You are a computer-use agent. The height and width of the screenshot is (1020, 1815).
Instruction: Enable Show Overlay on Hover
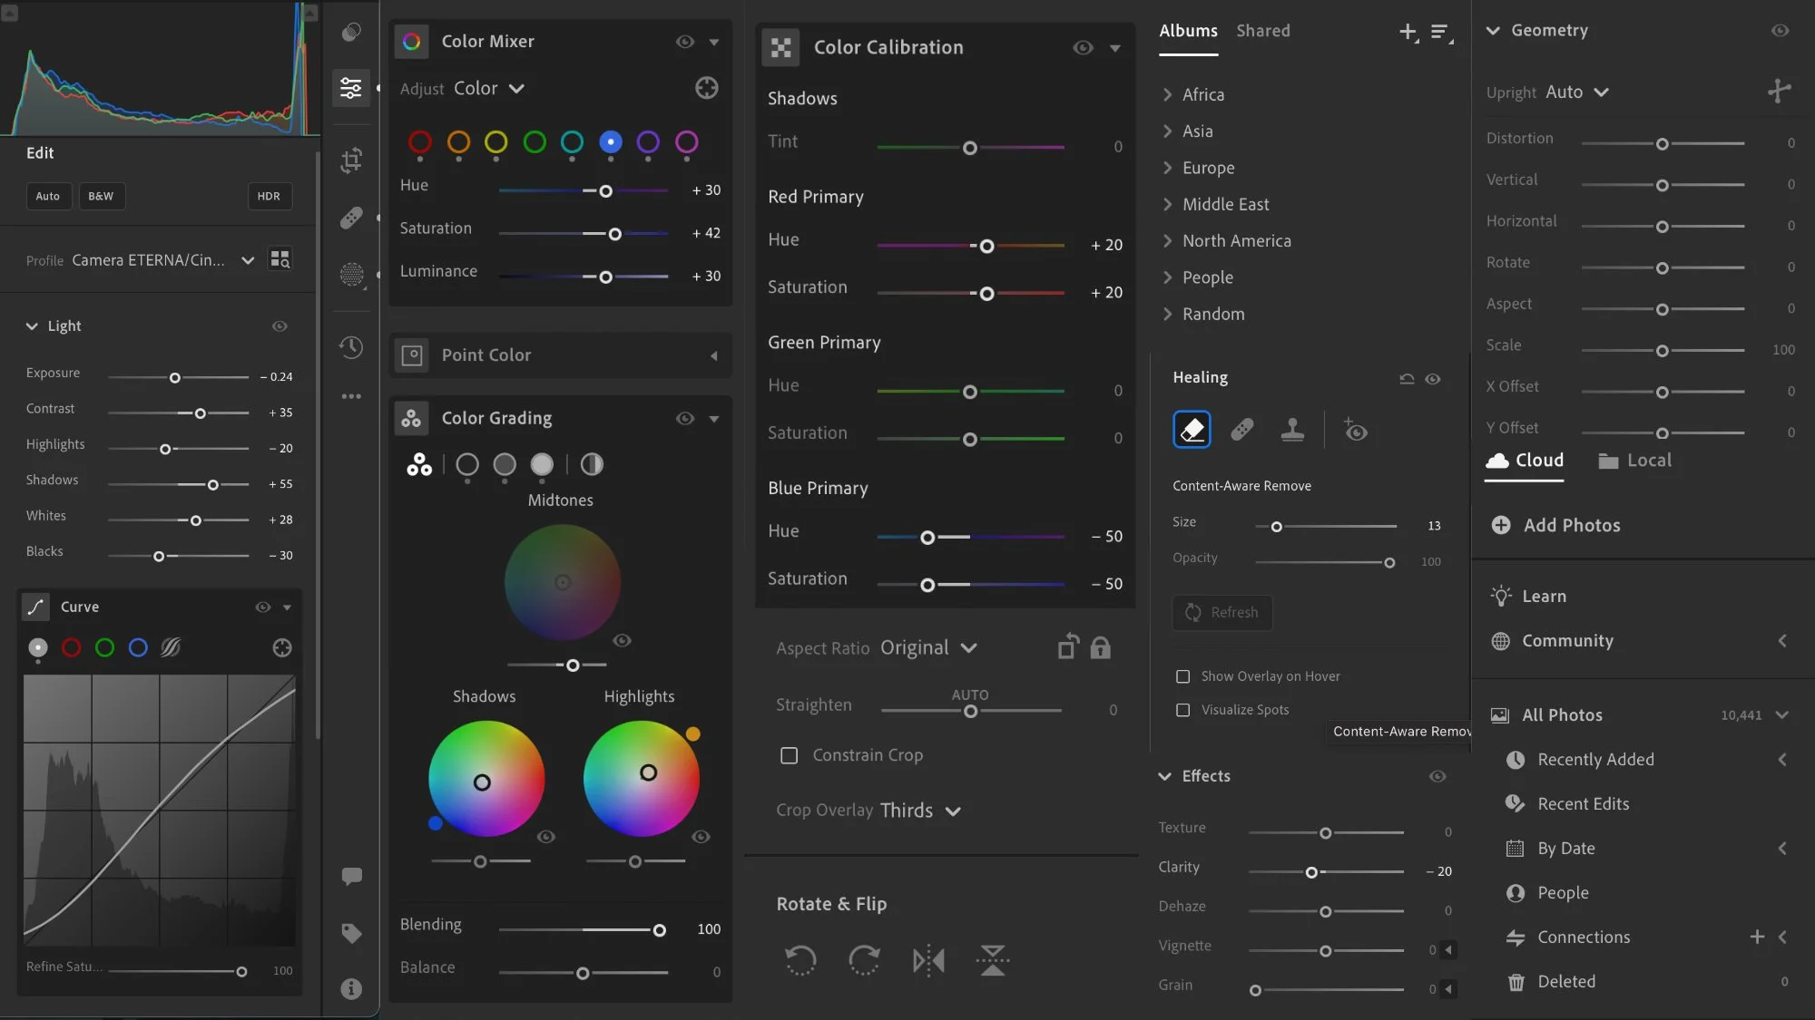coord(1182,676)
